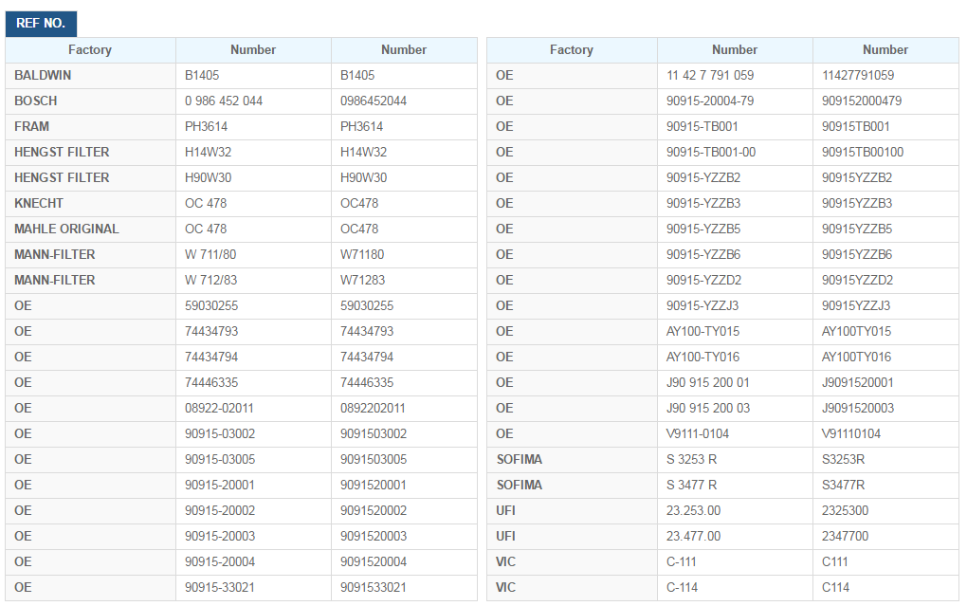Click the Factory header in right table
The width and height of the screenshot is (967, 606).
[x=572, y=50]
